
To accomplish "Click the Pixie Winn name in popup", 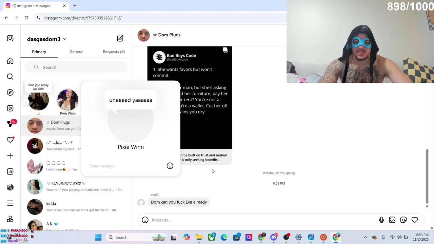I will (x=131, y=147).
